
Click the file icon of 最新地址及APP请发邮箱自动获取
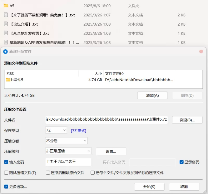point(6,42)
